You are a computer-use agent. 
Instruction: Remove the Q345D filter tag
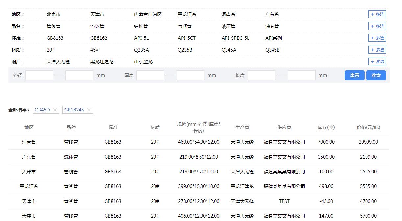55,110
